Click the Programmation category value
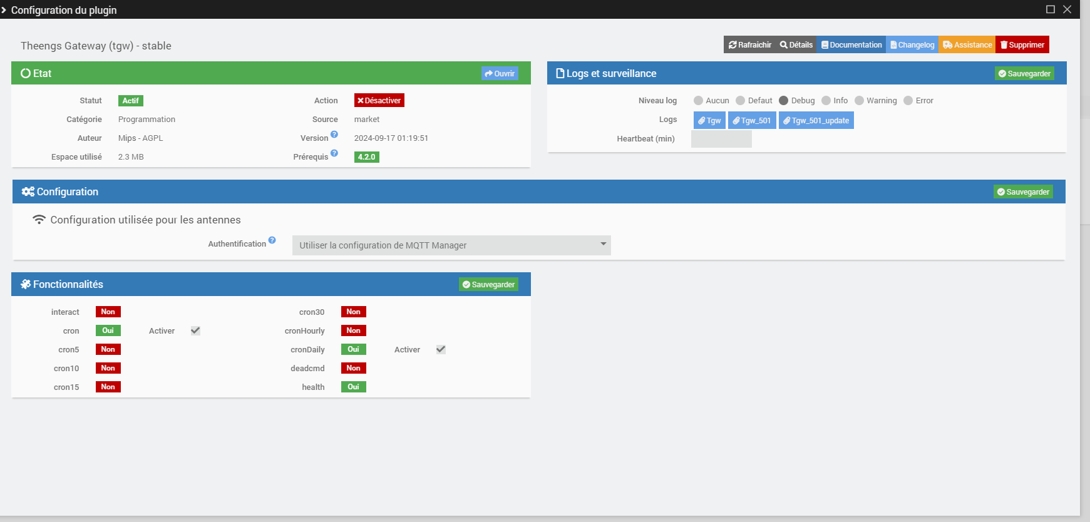Image resolution: width=1090 pixels, height=522 pixels. (147, 120)
